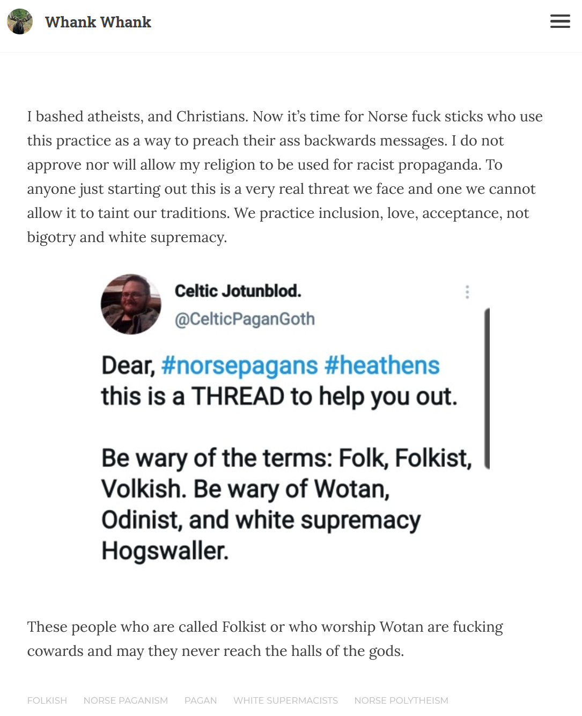
Task: Click the gray scrollbar beside the tweet
Action: coord(487,389)
